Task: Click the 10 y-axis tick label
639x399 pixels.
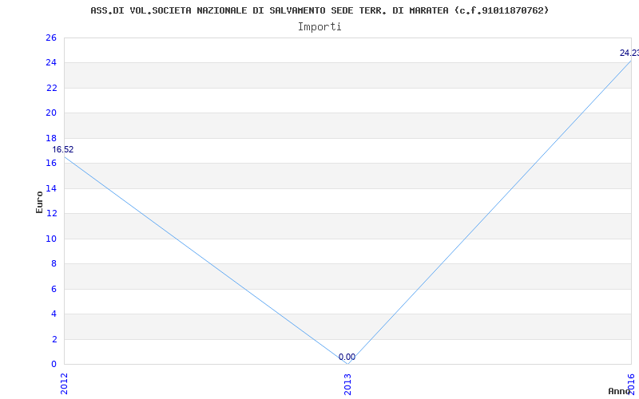Action: pyautogui.click(x=51, y=239)
